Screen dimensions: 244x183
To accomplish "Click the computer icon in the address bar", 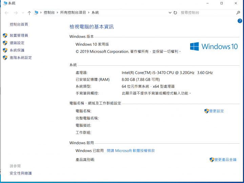I will pos(36,13).
